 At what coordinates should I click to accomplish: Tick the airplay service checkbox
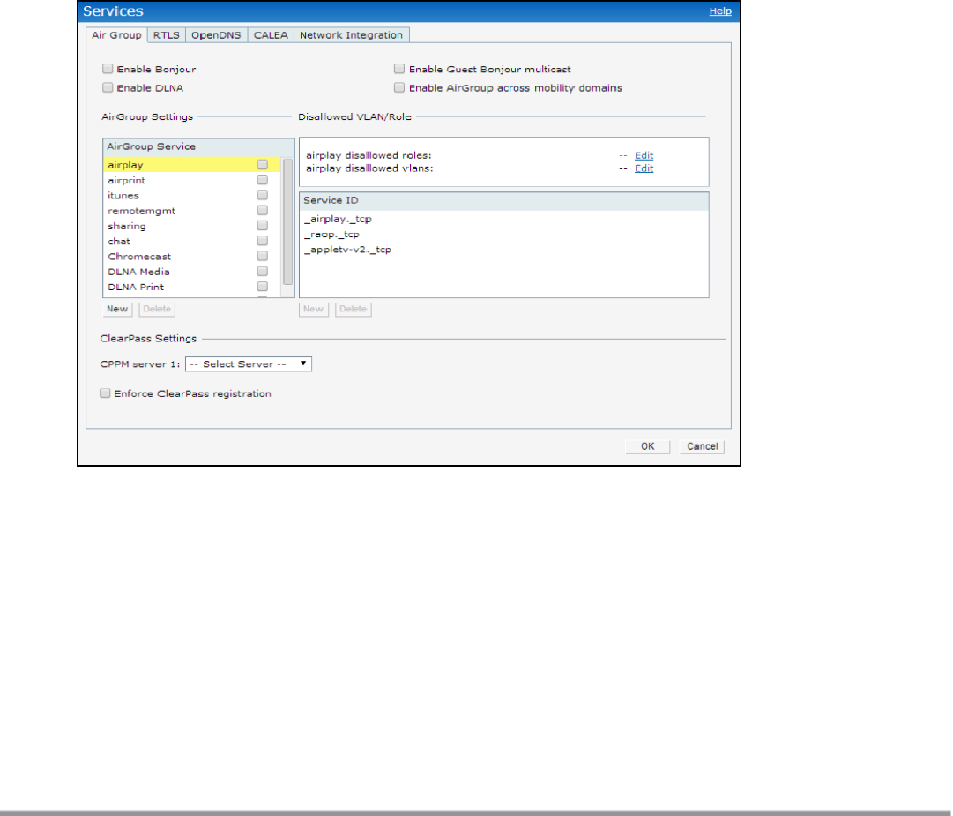[x=263, y=165]
